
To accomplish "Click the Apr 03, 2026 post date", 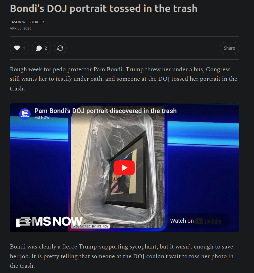I will point(20,28).
